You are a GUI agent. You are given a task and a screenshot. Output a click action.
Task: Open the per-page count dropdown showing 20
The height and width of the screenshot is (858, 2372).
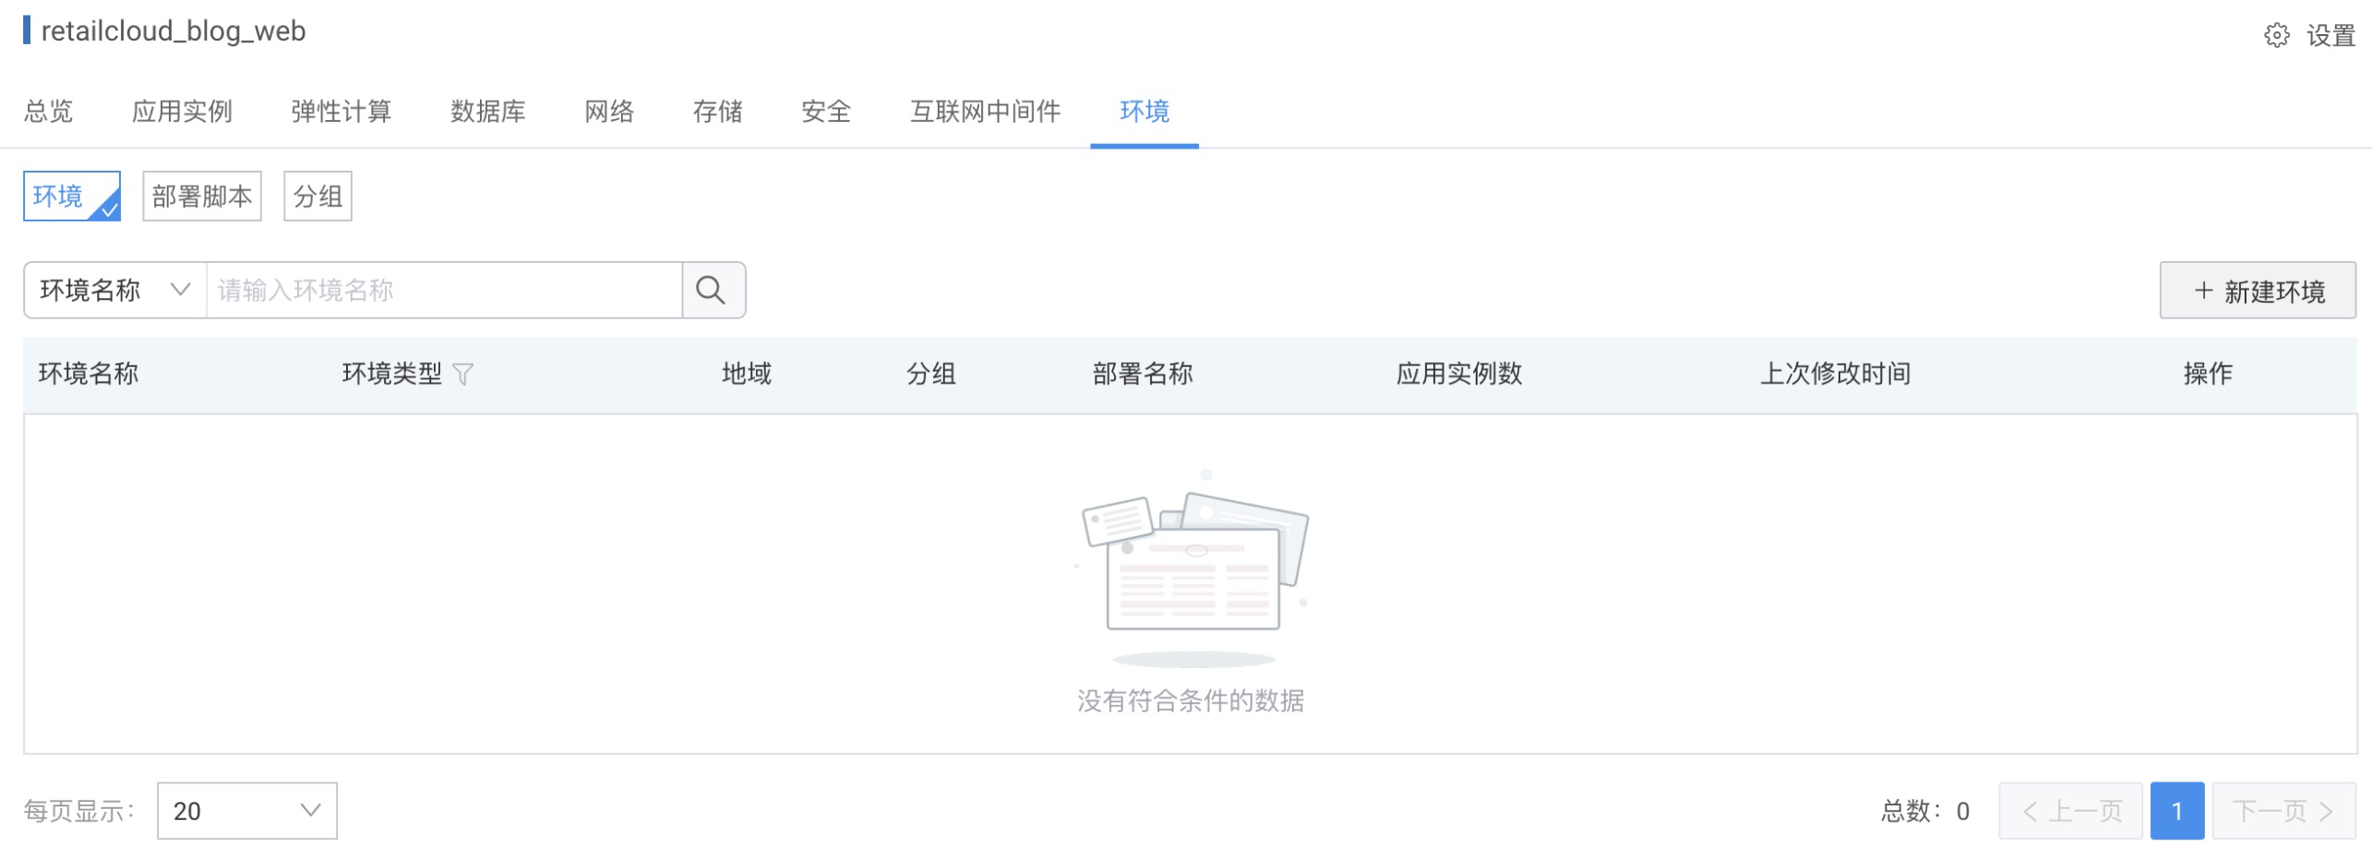pyautogui.click(x=246, y=811)
